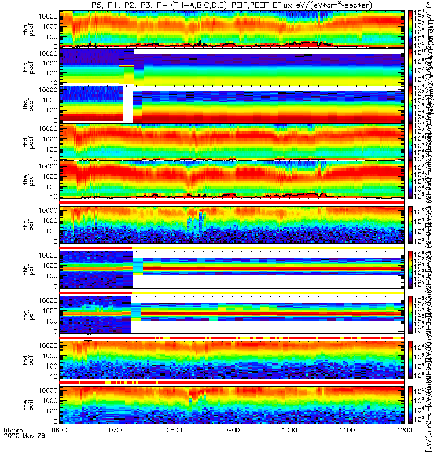Viewport: 434px width, 463px height.
Task: Click the flag bar above thd peif panel
Action: (232, 337)
